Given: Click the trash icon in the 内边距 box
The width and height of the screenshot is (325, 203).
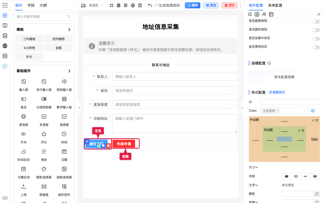Looking at the screenshot, I should click(x=303, y=130).
